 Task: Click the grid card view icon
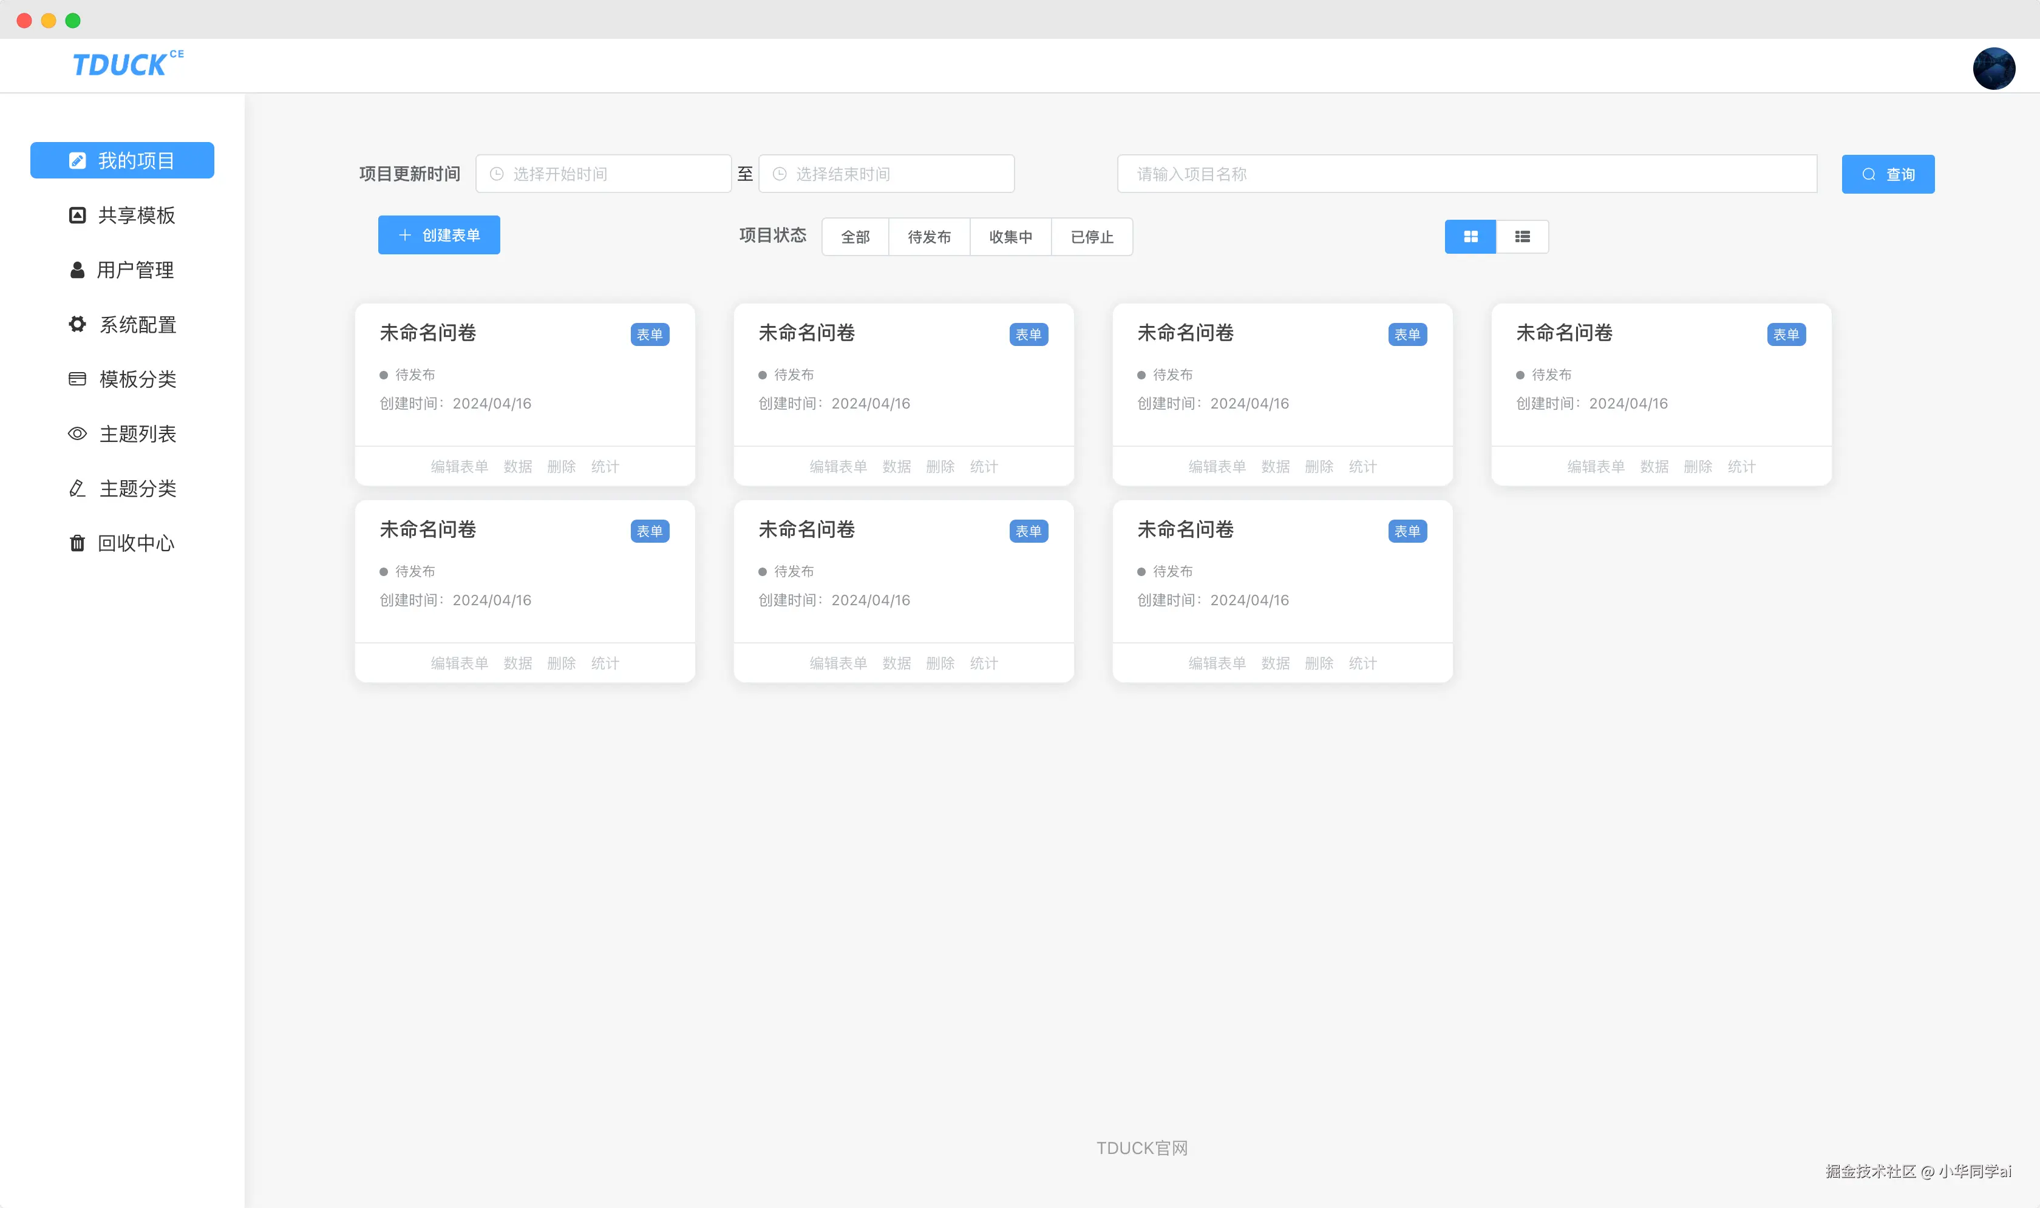point(1470,237)
